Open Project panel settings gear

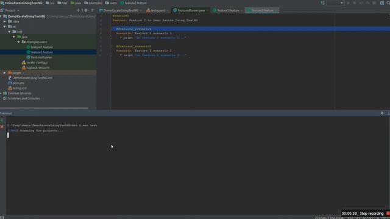click(86, 10)
